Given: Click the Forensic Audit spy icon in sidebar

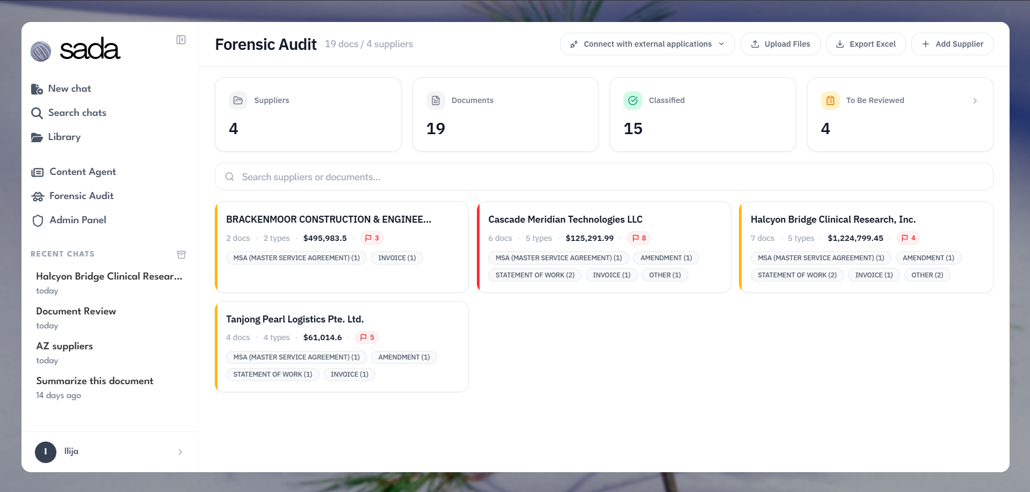Looking at the screenshot, I should point(38,196).
